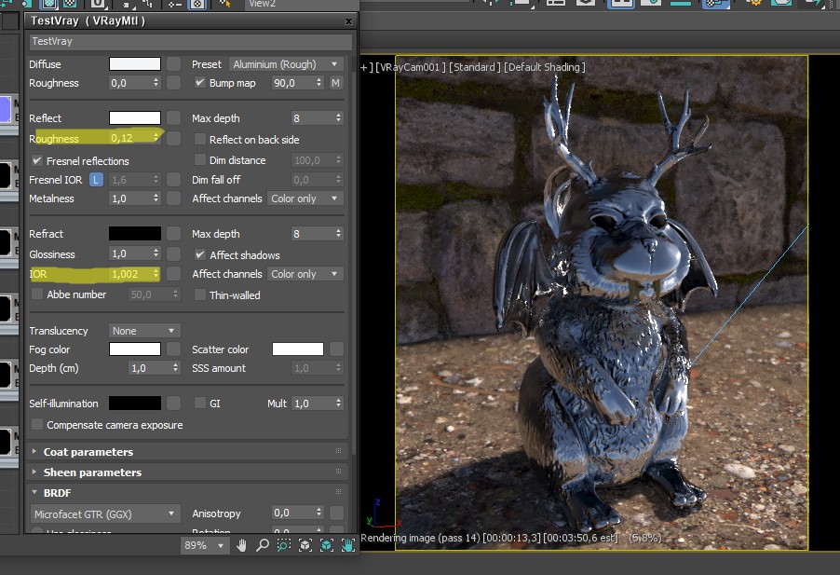Open the Self-illumination color swatch

tap(135, 403)
